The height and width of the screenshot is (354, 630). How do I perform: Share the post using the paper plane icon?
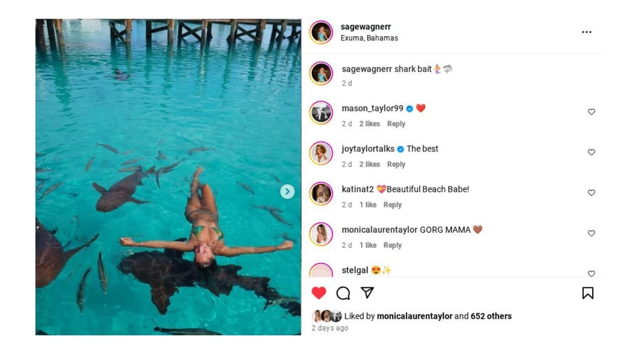coord(369,294)
